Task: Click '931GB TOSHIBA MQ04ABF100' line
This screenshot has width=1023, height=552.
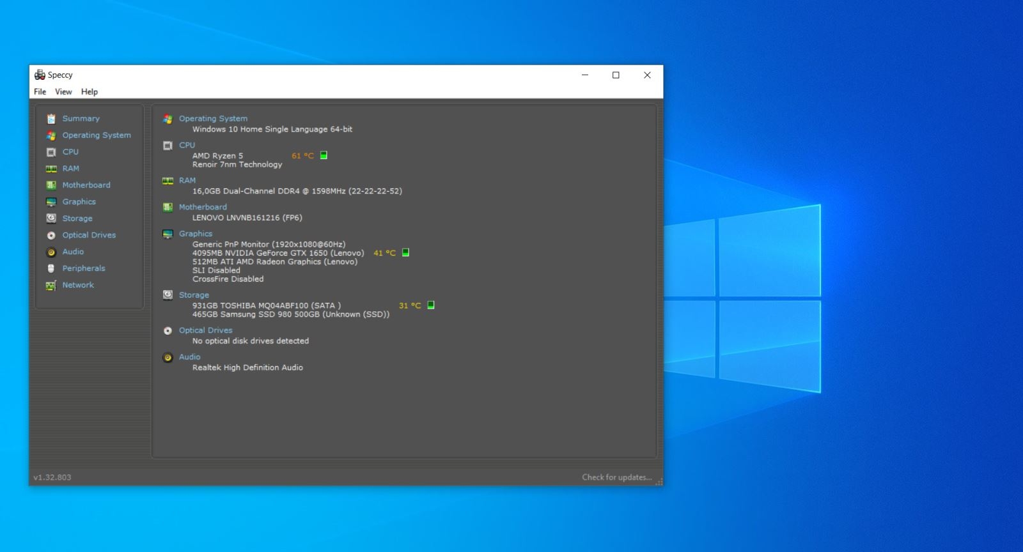Action: point(267,305)
